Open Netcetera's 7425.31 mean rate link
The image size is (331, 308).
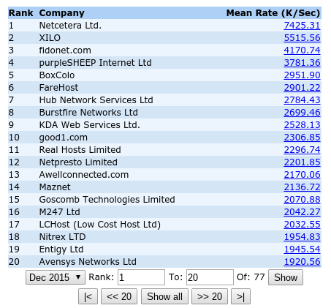point(302,26)
